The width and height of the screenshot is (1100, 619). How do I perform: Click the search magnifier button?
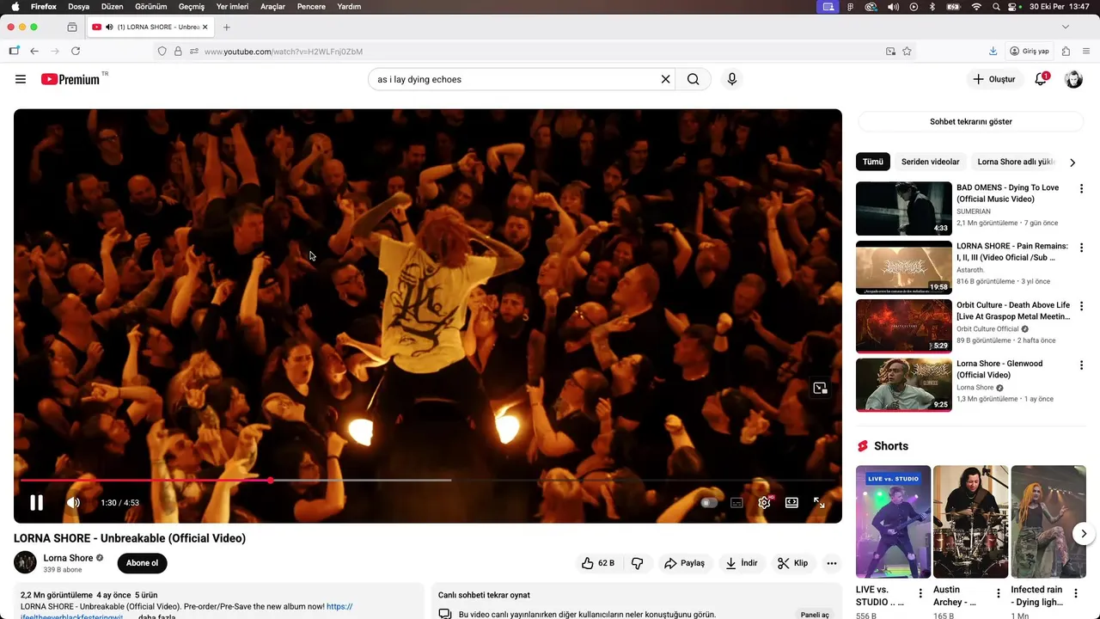pos(694,79)
